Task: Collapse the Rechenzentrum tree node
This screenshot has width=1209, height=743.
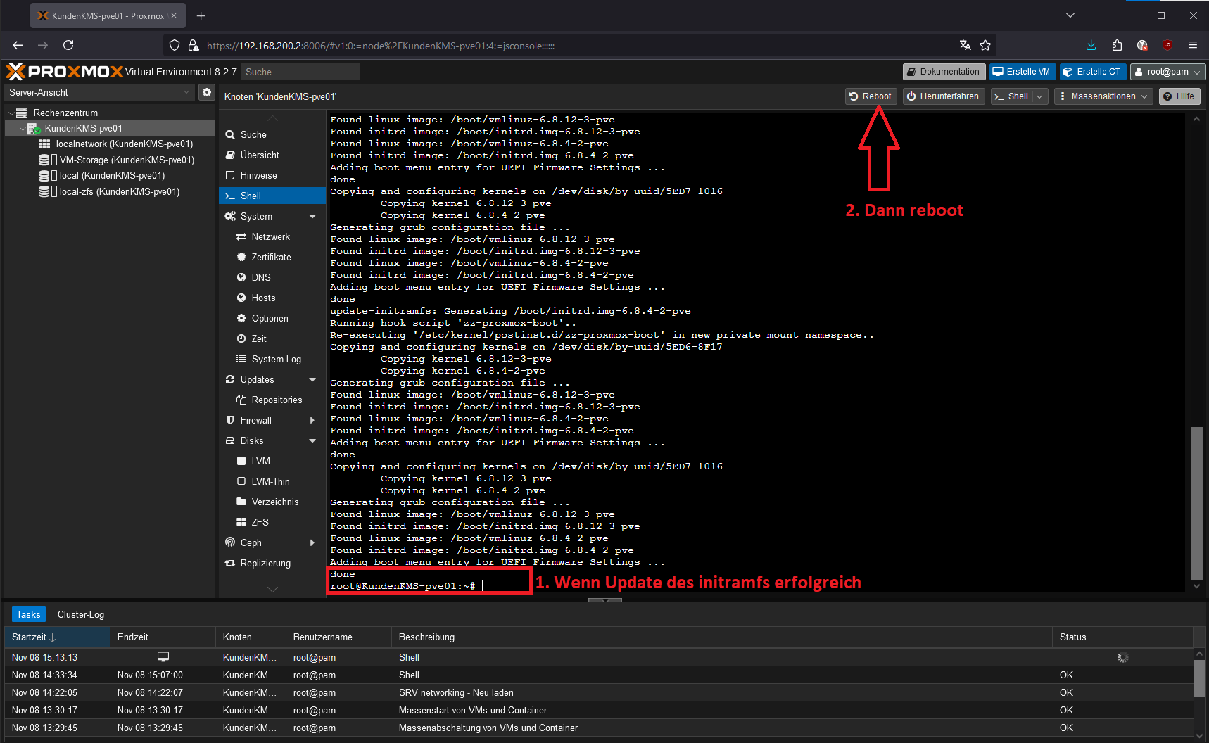Action: pyautogui.click(x=11, y=113)
